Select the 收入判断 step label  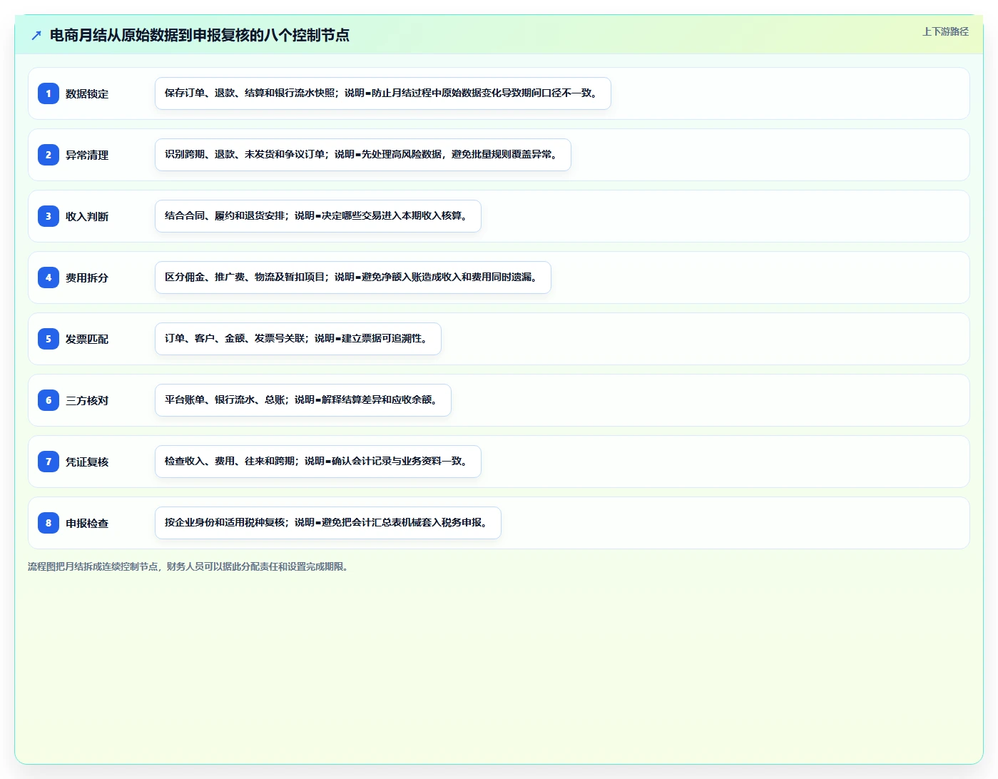coord(87,216)
